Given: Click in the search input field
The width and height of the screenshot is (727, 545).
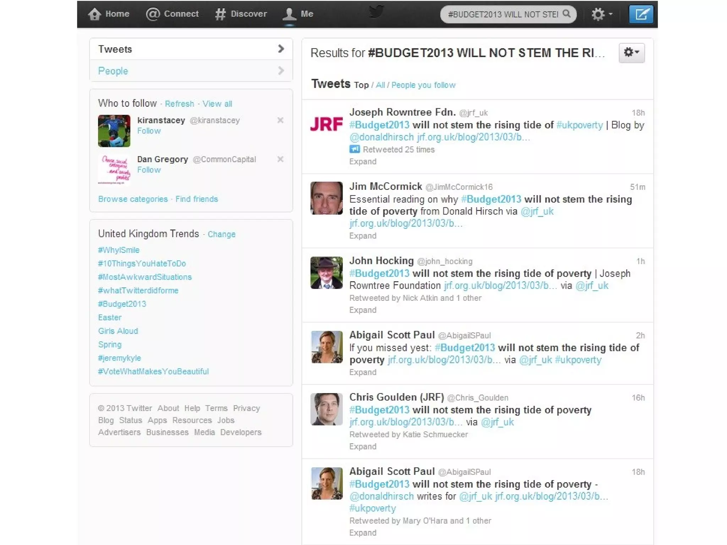Looking at the screenshot, I should 502,15.
